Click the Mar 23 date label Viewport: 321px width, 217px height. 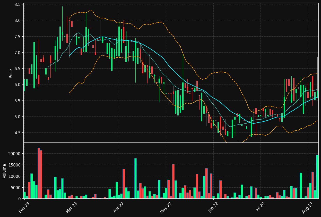click(x=71, y=208)
